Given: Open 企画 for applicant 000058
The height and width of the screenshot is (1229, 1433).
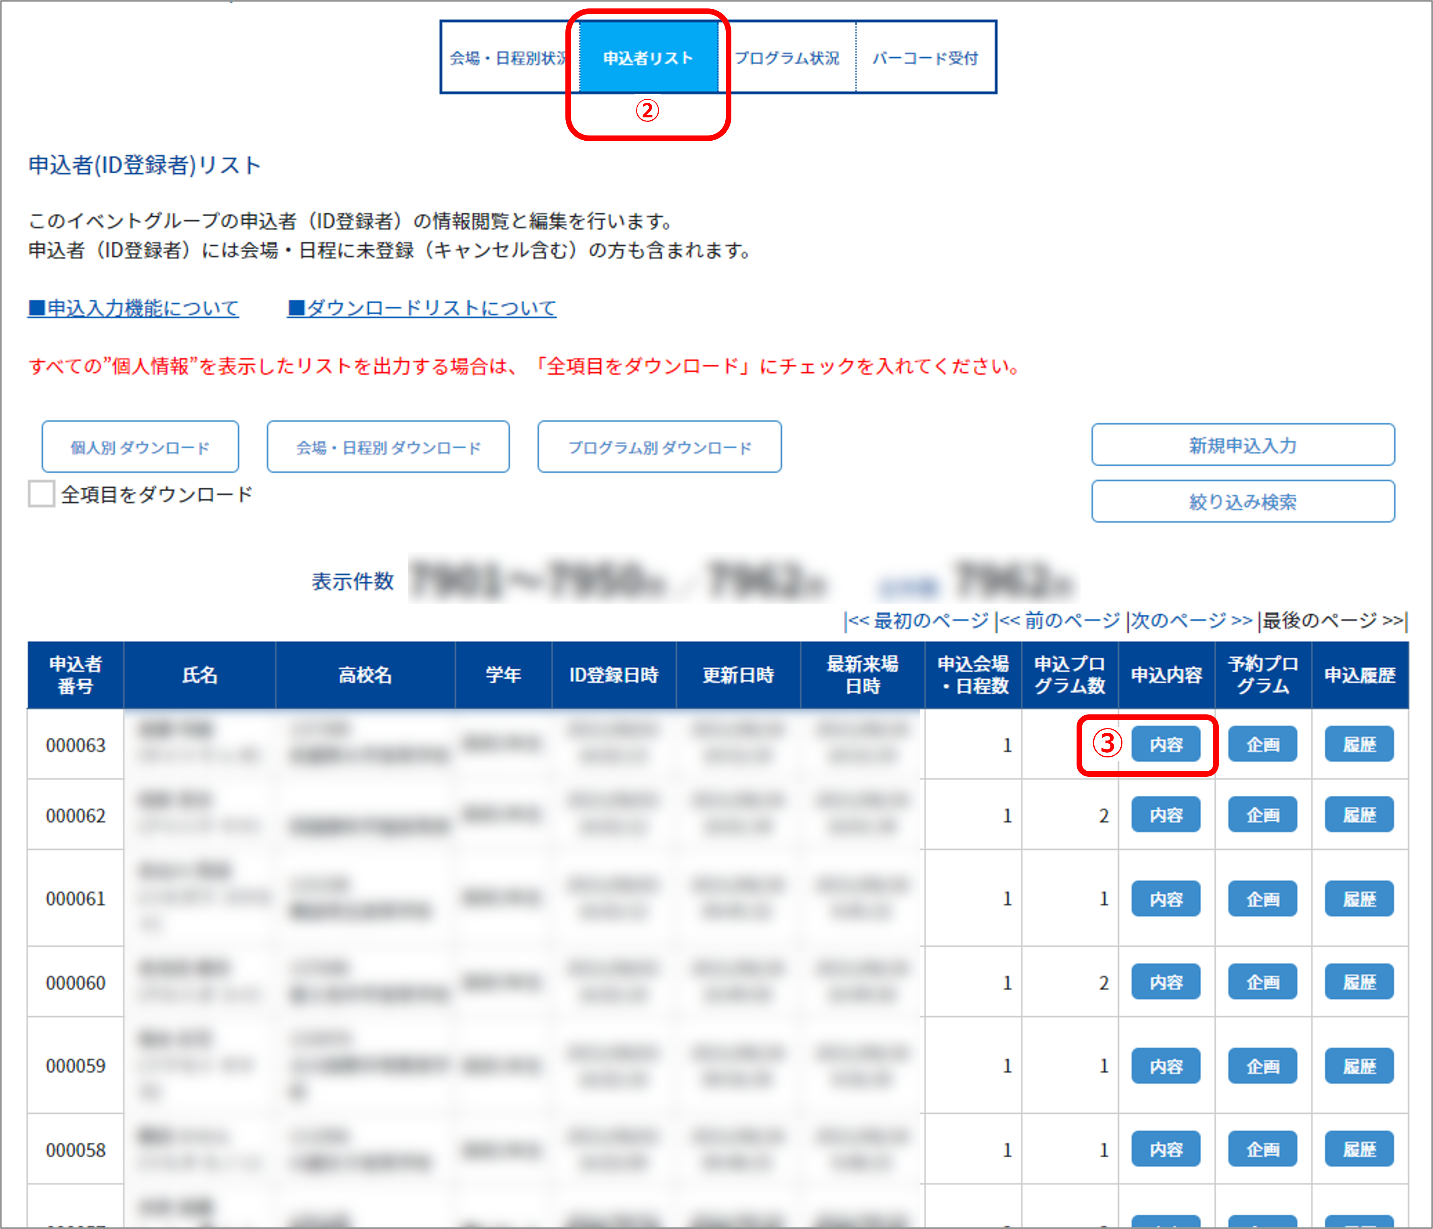Looking at the screenshot, I should click(x=1263, y=1149).
